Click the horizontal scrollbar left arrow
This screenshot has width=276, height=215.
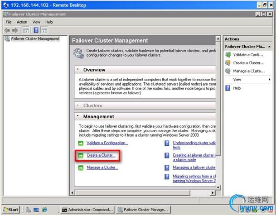pyautogui.click(x=72, y=193)
